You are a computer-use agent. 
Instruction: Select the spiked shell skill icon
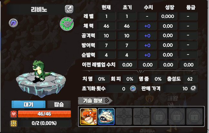106,117
